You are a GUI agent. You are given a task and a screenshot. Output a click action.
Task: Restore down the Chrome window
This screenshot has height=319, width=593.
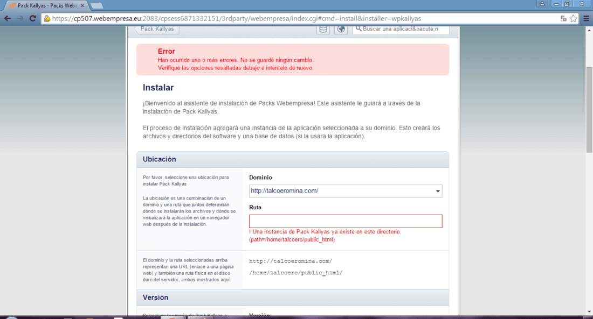click(567, 4)
